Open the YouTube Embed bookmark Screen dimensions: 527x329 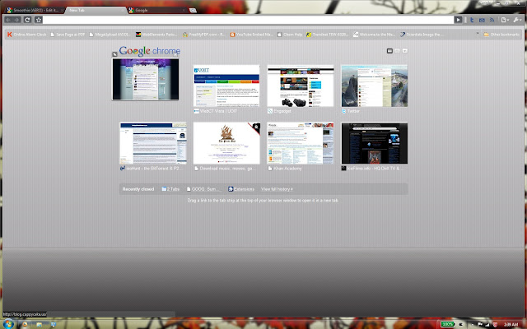(251, 35)
